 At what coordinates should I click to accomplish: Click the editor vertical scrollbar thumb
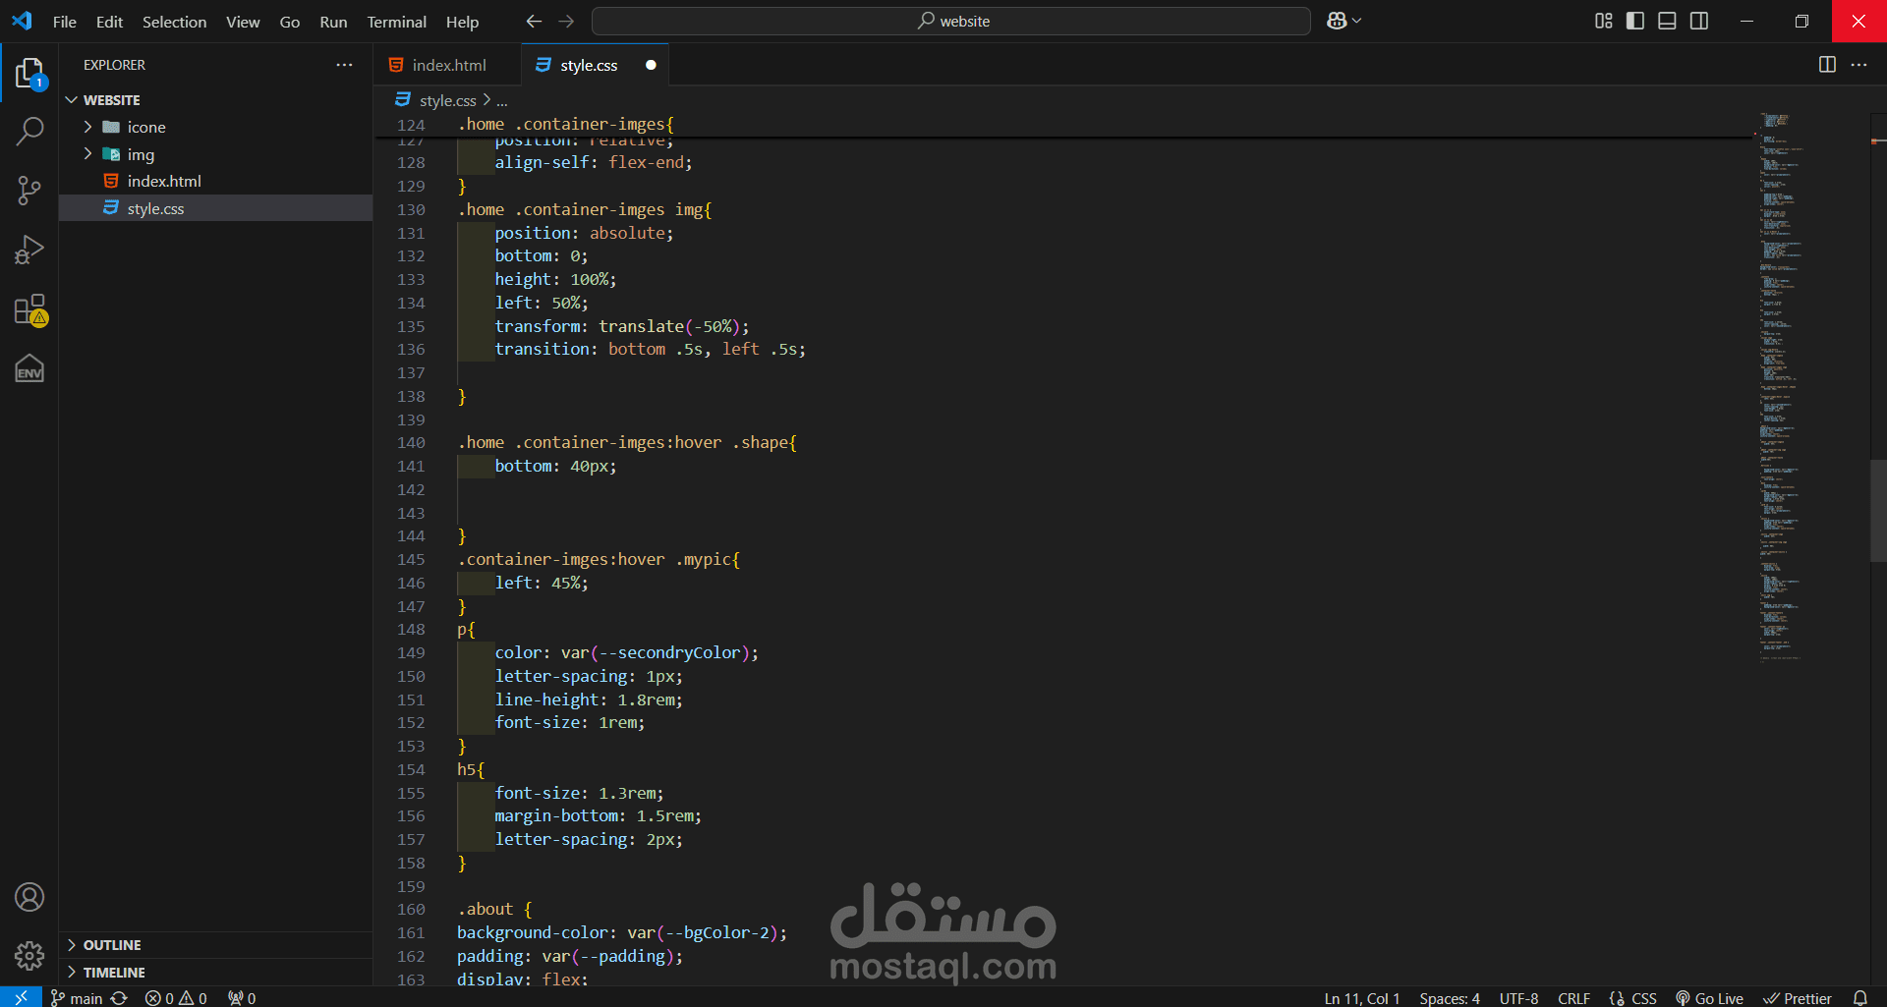1878,511
